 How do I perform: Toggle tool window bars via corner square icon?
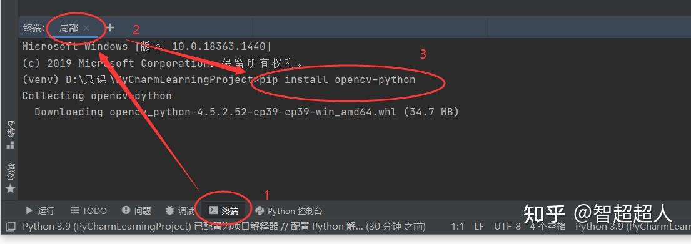point(11,227)
